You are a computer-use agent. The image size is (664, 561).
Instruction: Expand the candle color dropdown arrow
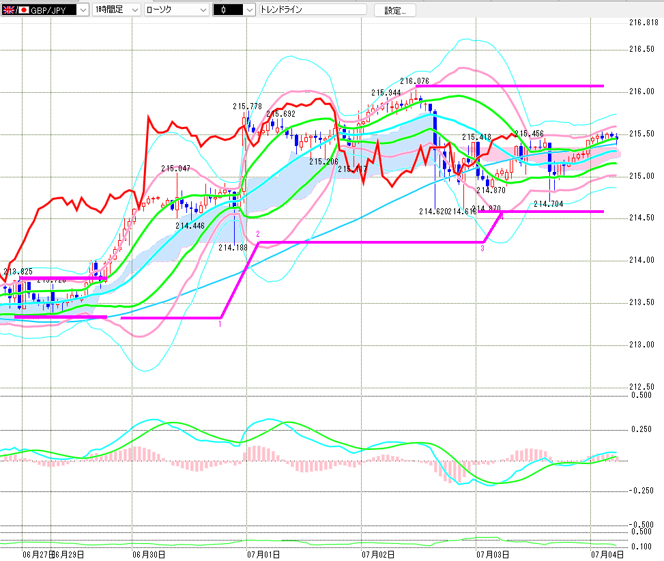250,10
